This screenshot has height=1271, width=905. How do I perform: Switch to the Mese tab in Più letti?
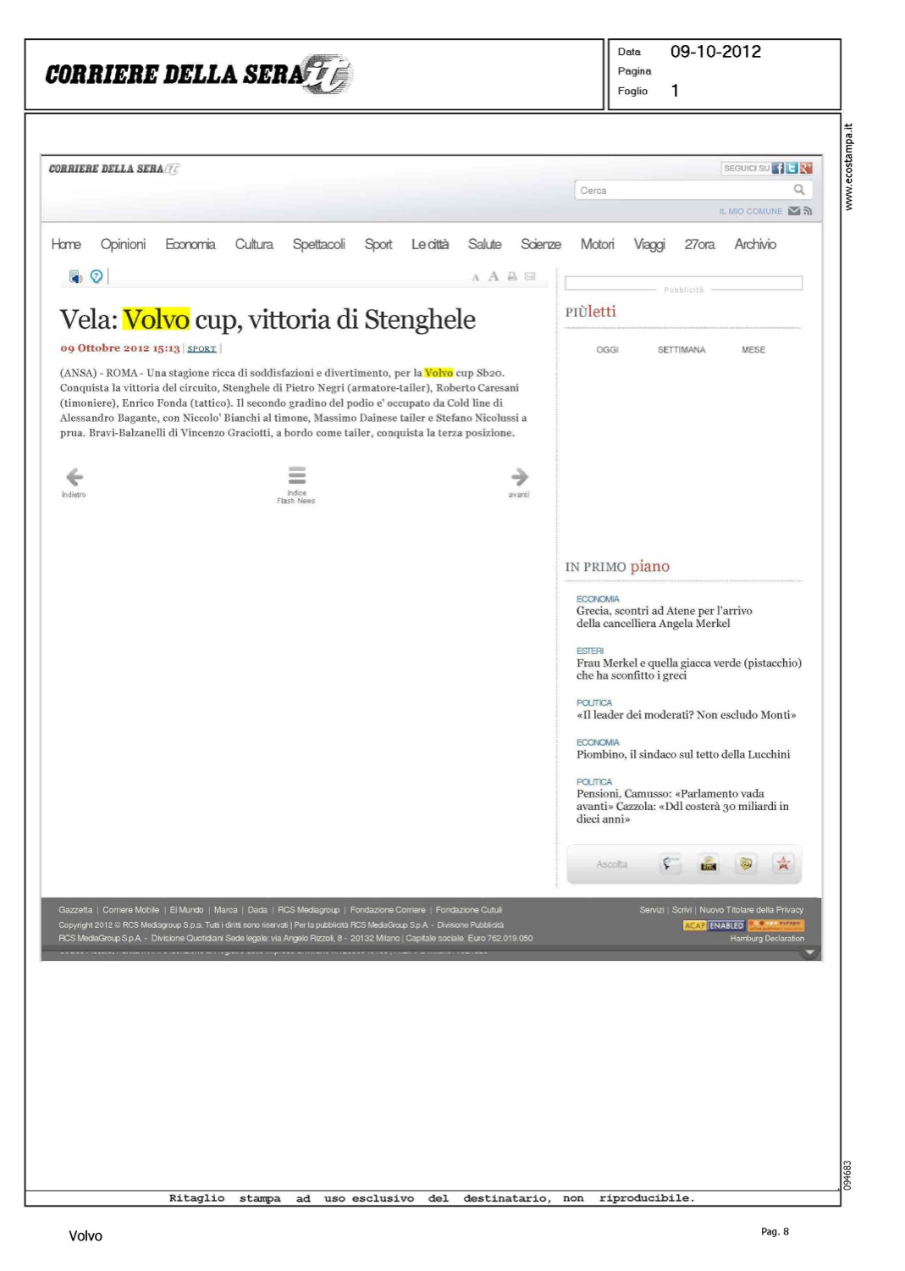point(753,350)
